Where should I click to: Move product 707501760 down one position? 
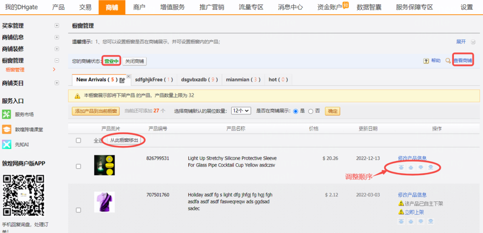click(421, 221)
